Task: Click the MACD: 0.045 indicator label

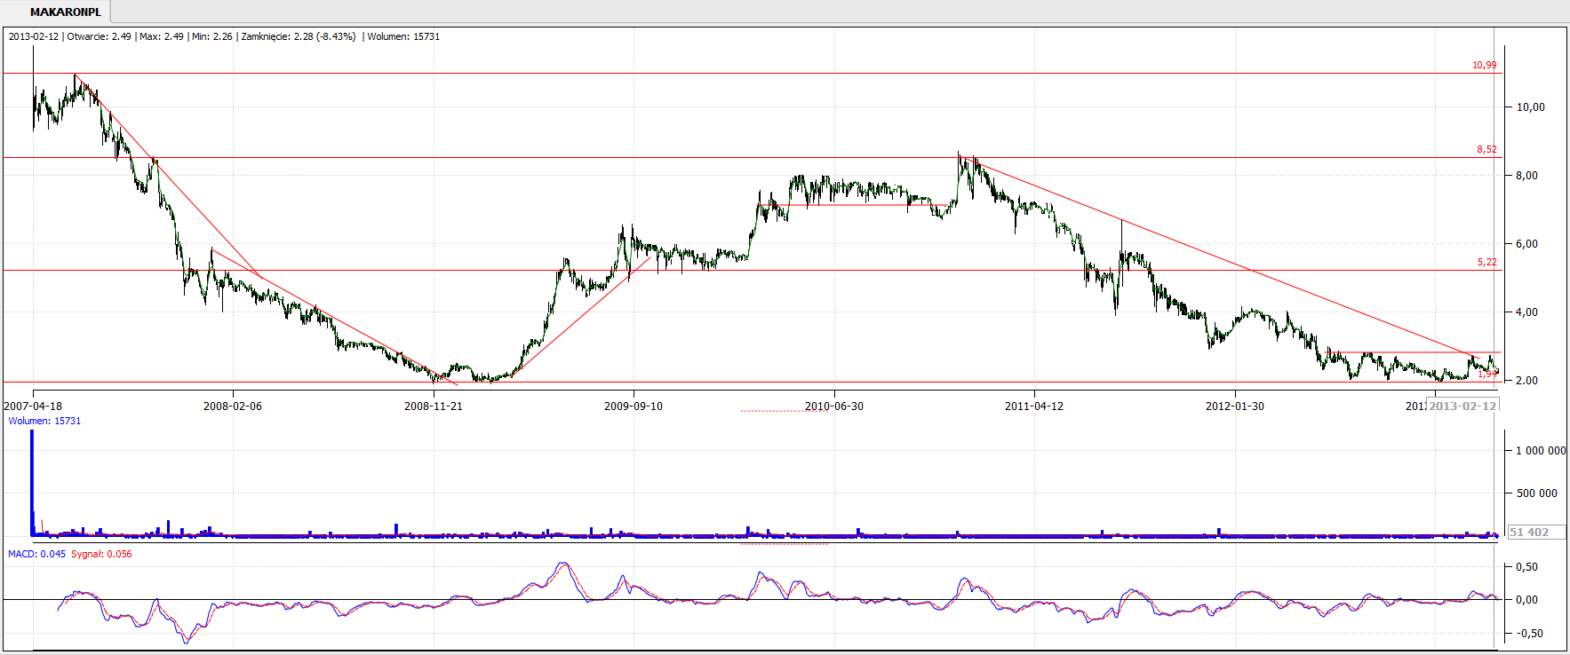Action: tap(36, 554)
